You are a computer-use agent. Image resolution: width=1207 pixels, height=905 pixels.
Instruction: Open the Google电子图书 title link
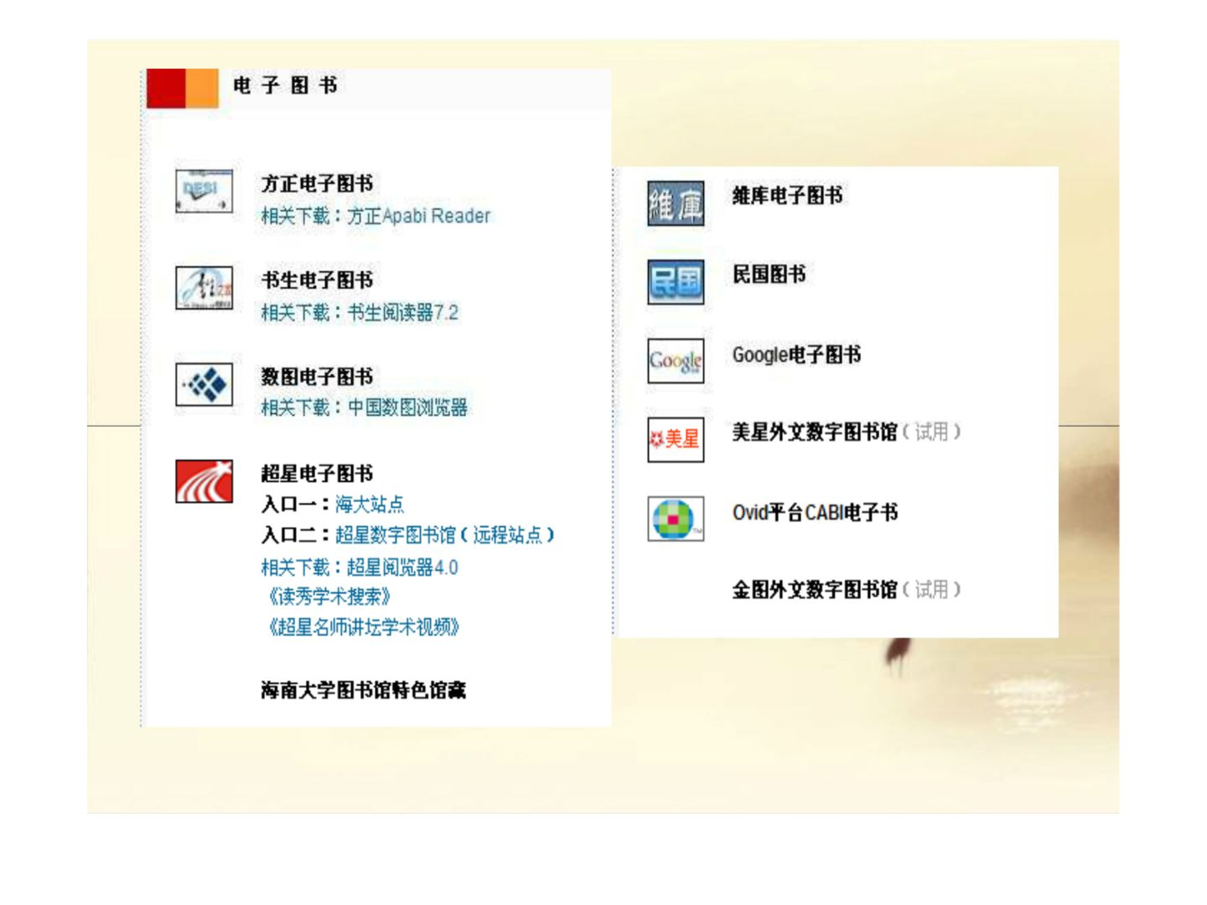[796, 354]
